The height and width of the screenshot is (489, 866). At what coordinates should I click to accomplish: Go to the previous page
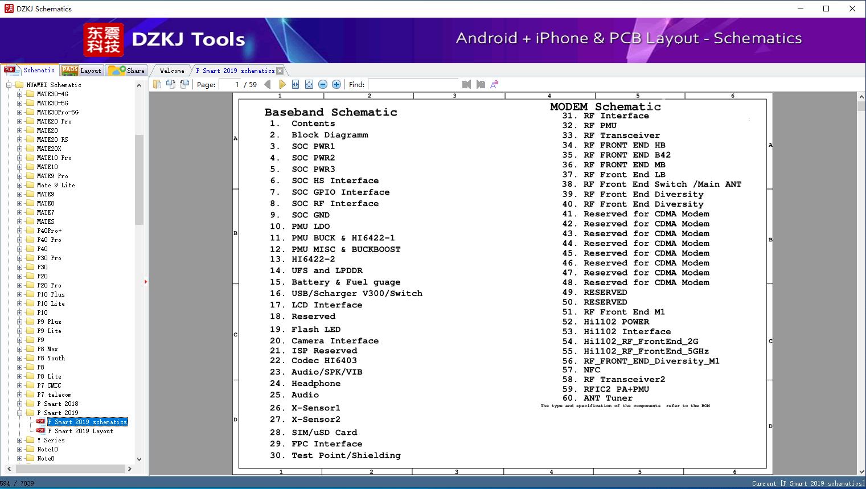pos(268,84)
